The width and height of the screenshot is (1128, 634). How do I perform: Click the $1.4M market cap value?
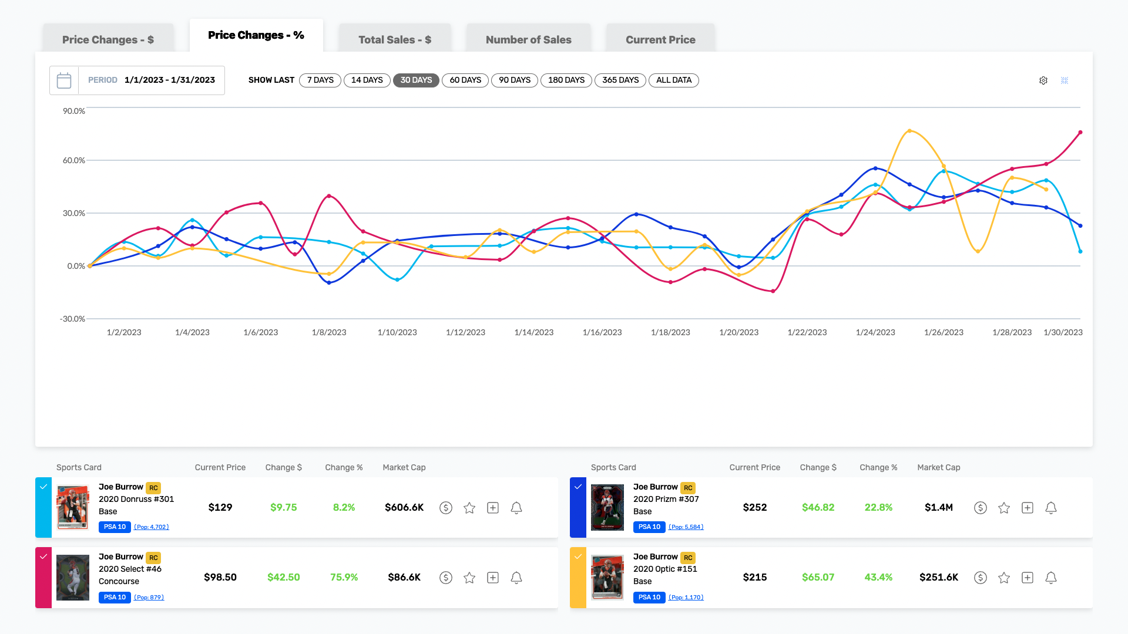(x=939, y=508)
